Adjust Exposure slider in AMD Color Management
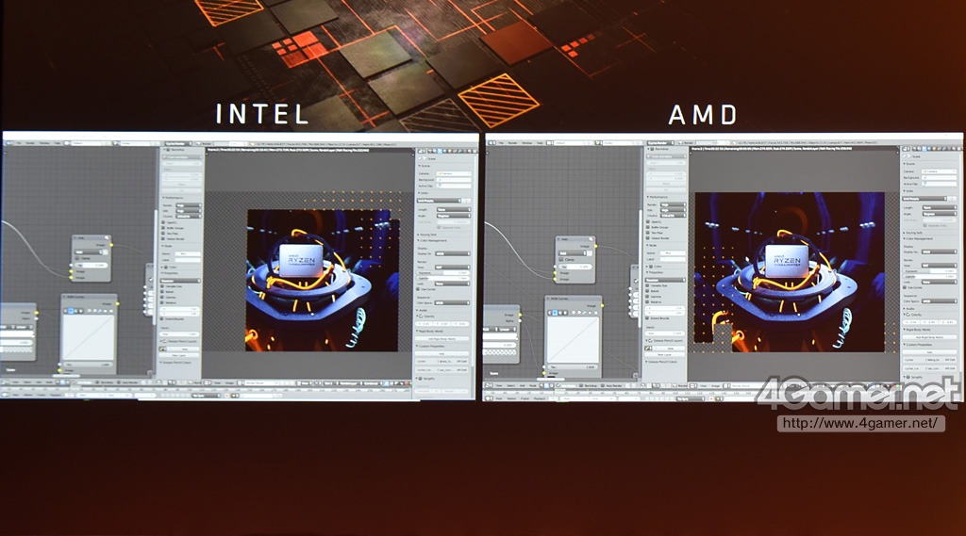966x536 pixels. click(929, 270)
